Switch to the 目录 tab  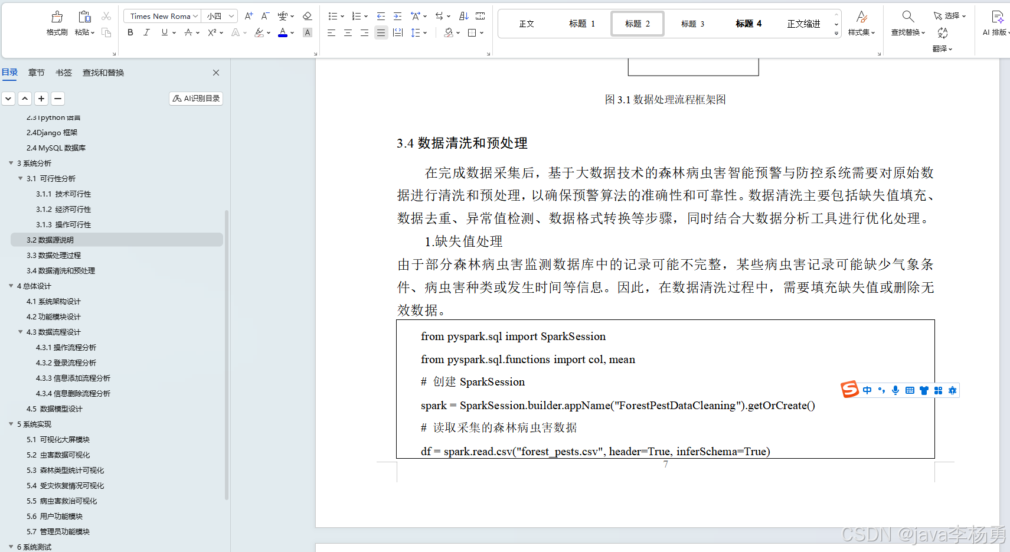[10, 72]
